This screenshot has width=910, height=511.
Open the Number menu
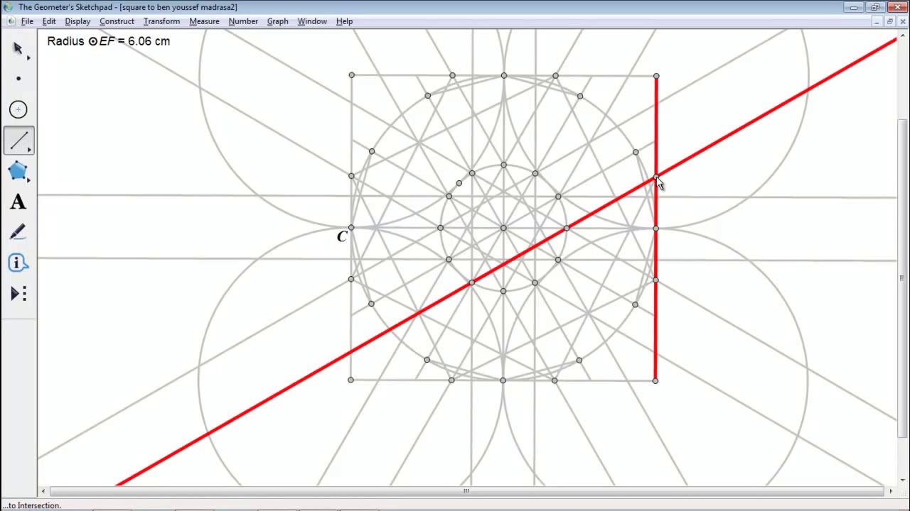243,21
